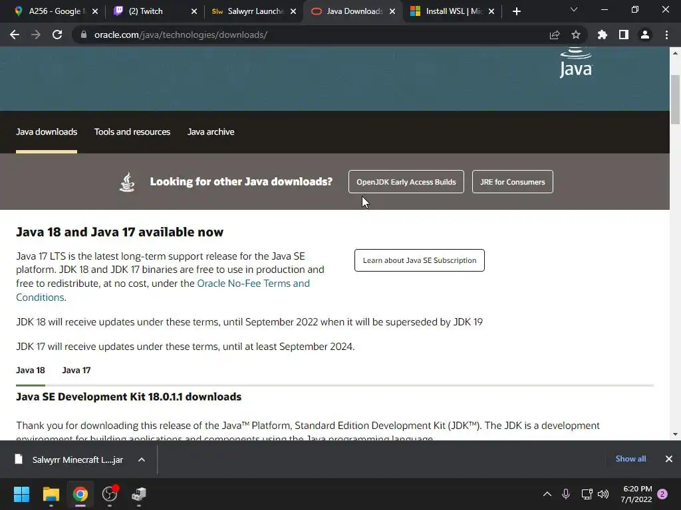Viewport: 681px width, 510px height.
Task: Open the downloaded Salwyrr Minecraft jar file
Action: (70, 460)
